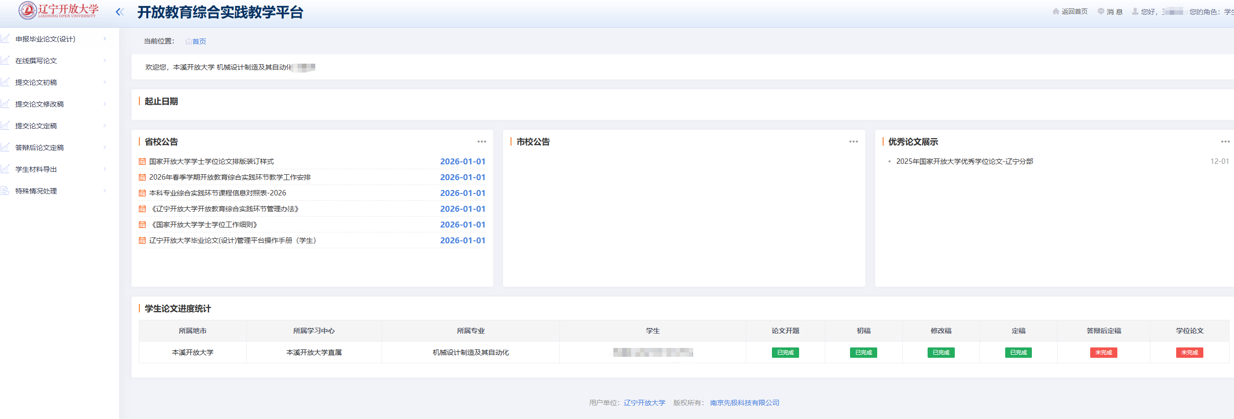Image resolution: width=1234 pixels, height=419 pixels.
Task: Click the chart icon beside 在线撰写论文
Action: (x=5, y=60)
